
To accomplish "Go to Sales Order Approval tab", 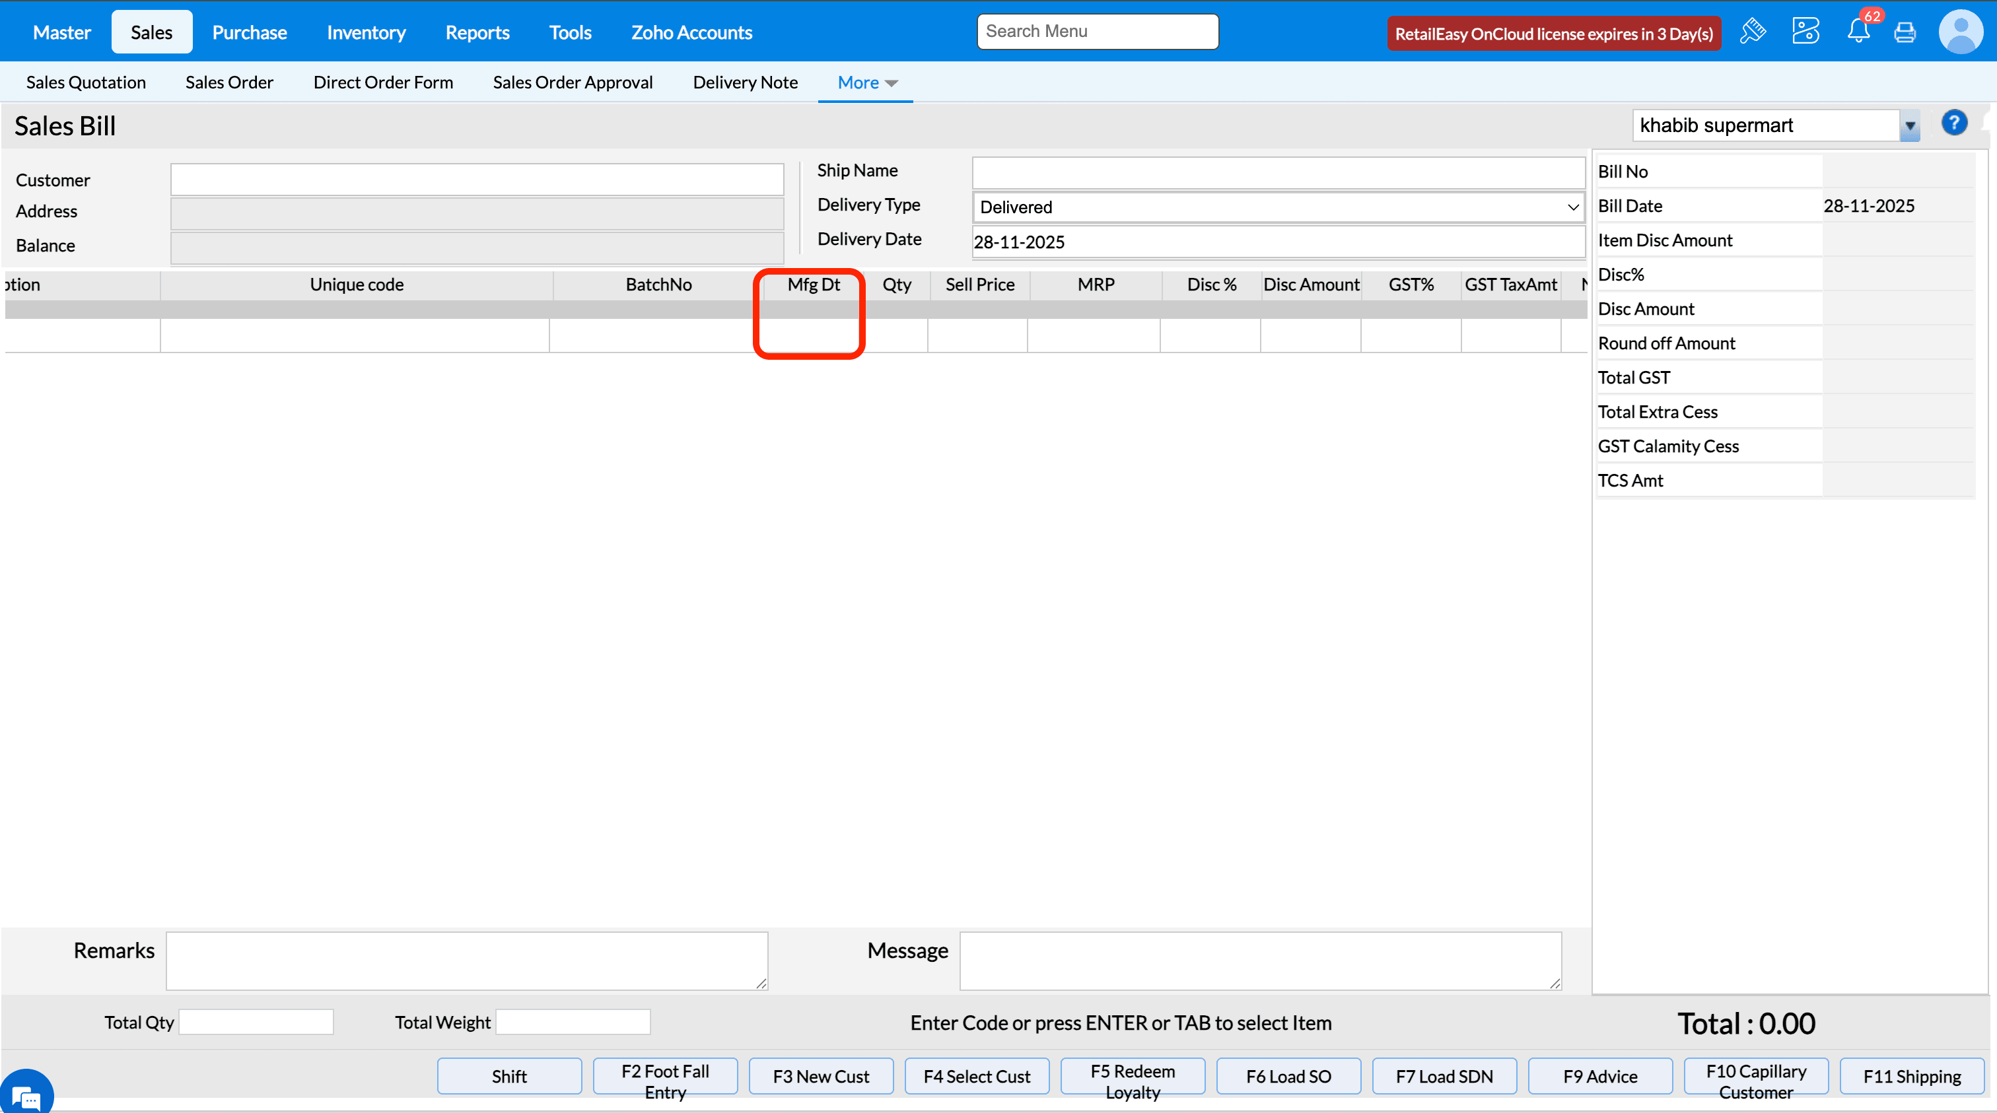I will tap(572, 82).
